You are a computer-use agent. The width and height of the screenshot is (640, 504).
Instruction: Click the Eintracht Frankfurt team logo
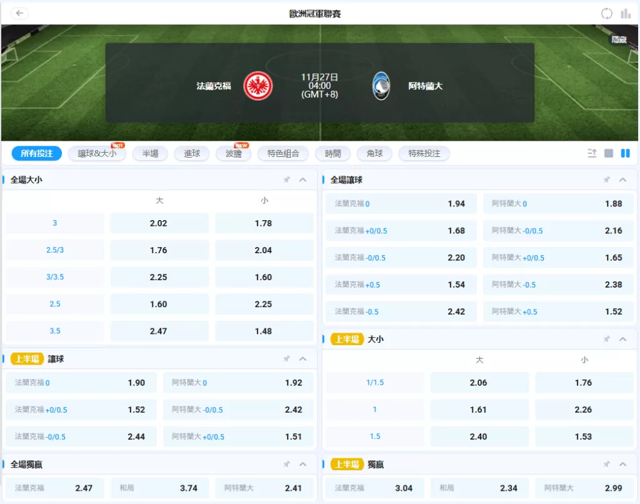[x=257, y=86]
